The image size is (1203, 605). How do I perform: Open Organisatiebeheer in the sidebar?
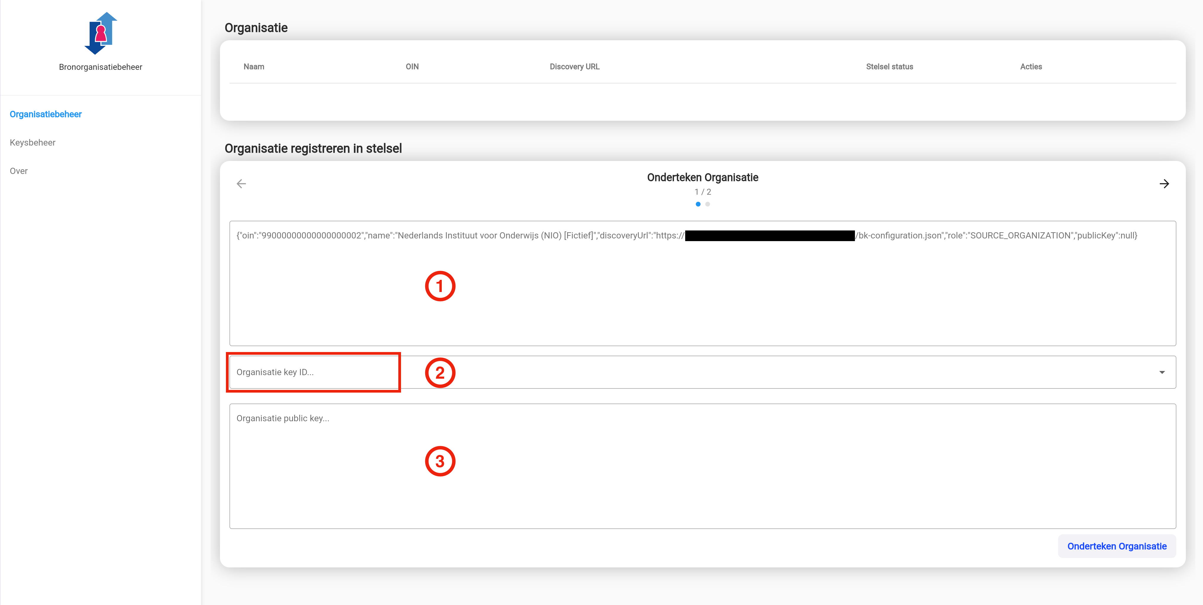coord(46,114)
